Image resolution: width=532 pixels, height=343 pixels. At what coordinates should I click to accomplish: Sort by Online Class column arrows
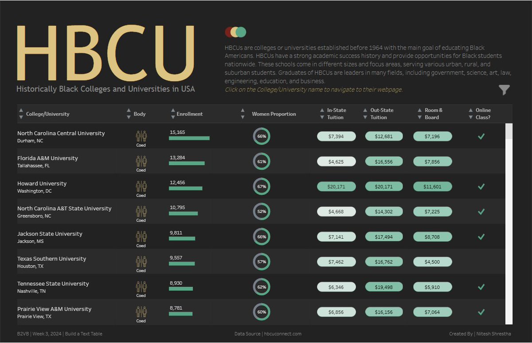pos(471,114)
